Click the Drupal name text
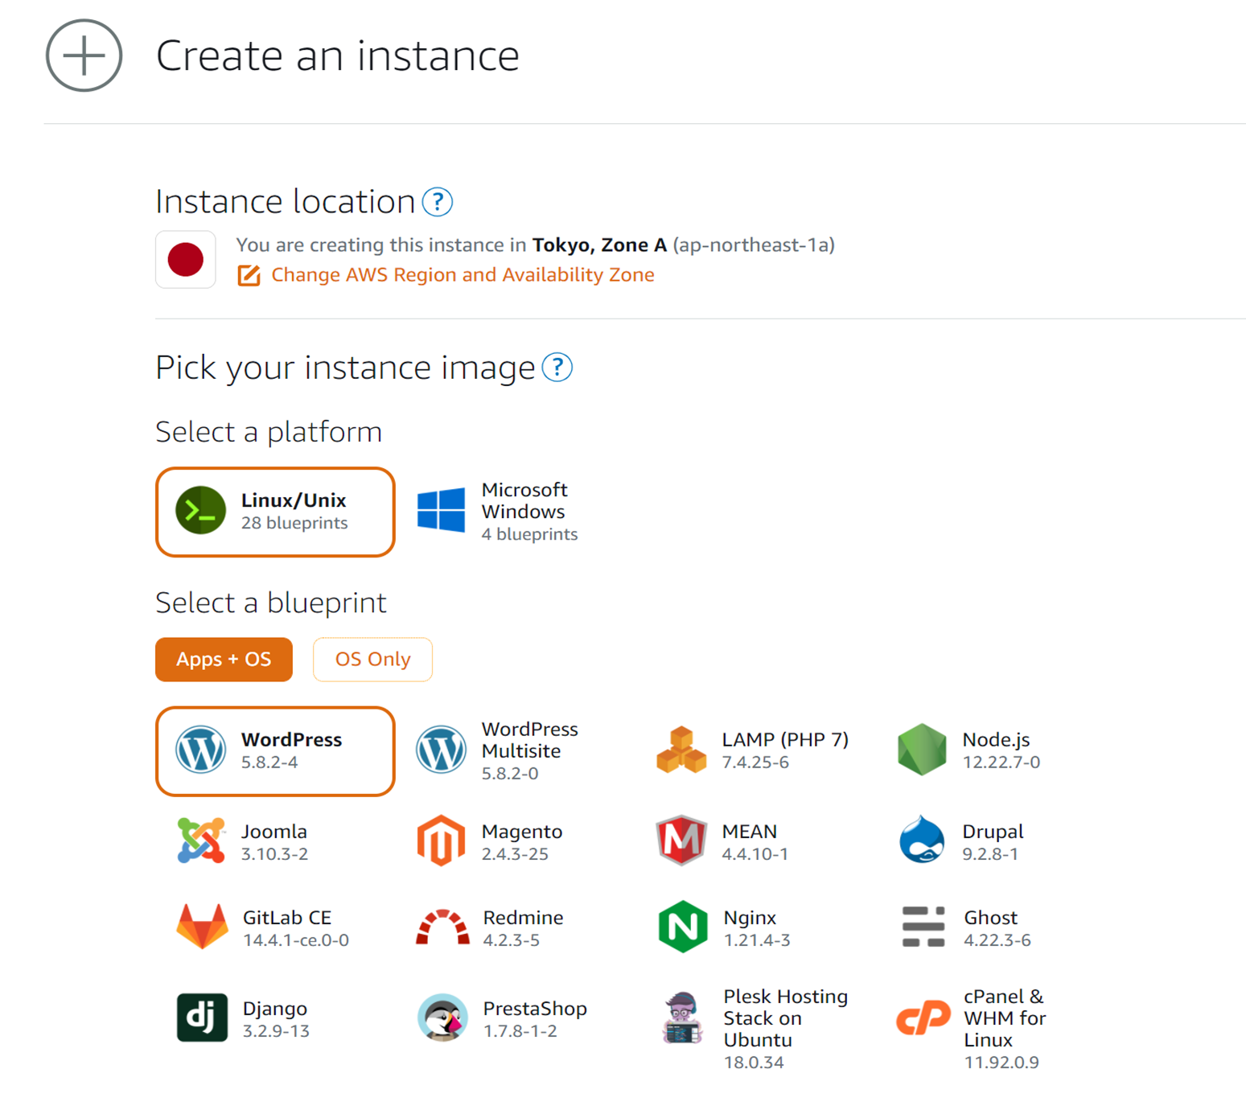 point(993,831)
